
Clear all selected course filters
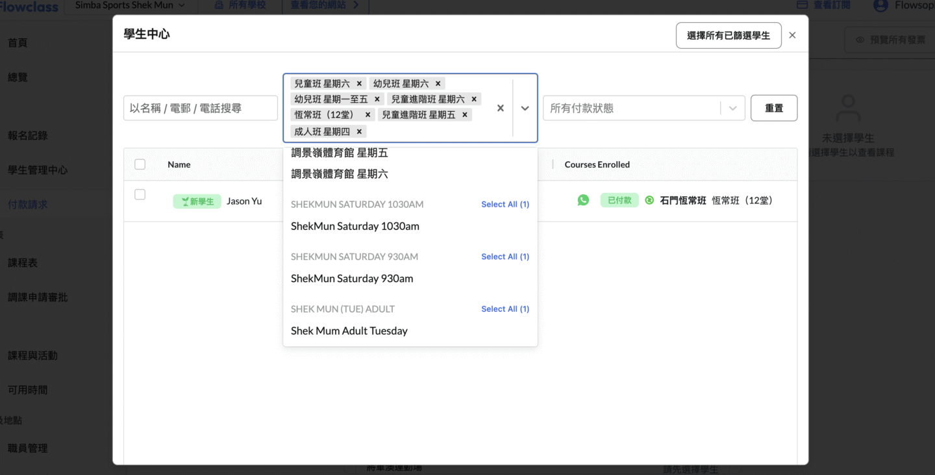tap(500, 109)
